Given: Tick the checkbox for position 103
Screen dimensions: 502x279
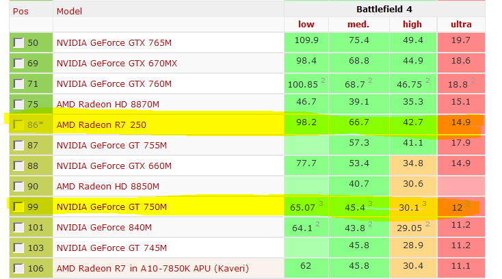Looking at the screenshot, I should coord(18,248).
